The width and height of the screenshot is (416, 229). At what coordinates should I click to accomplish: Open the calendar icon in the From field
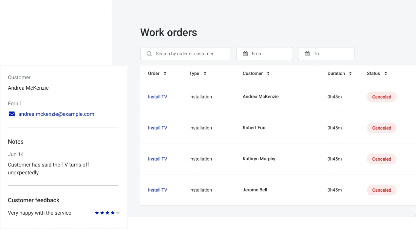pyautogui.click(x=246, y=53)
